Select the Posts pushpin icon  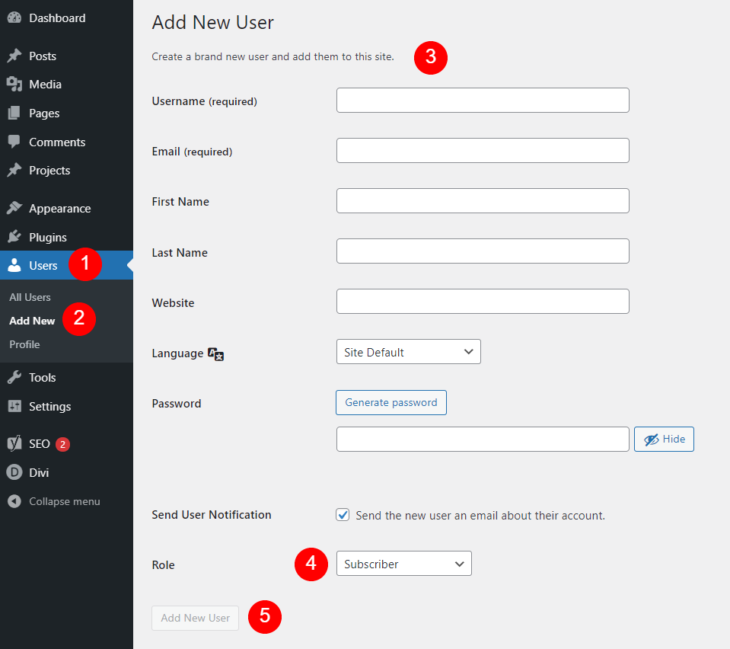click(15, 56)
